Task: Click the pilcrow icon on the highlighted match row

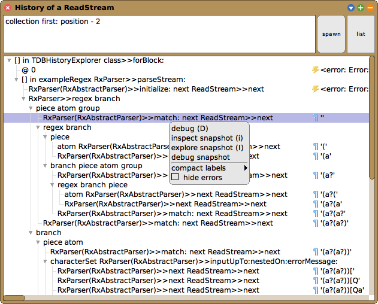Action: (315, 118)
